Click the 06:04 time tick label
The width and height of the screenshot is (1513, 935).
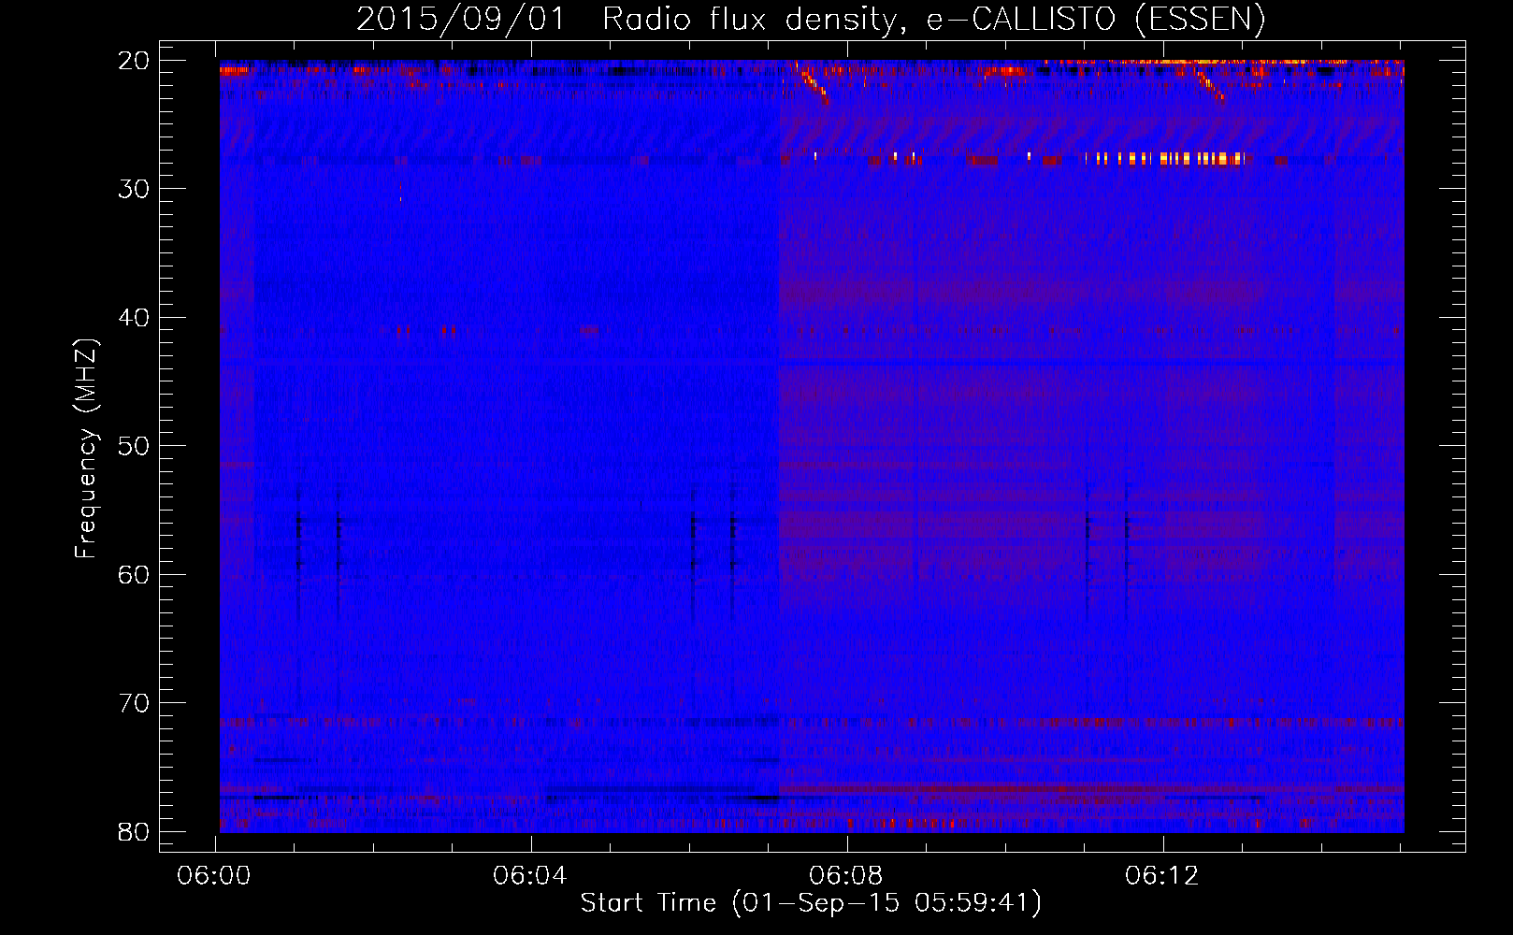(530, 876)
